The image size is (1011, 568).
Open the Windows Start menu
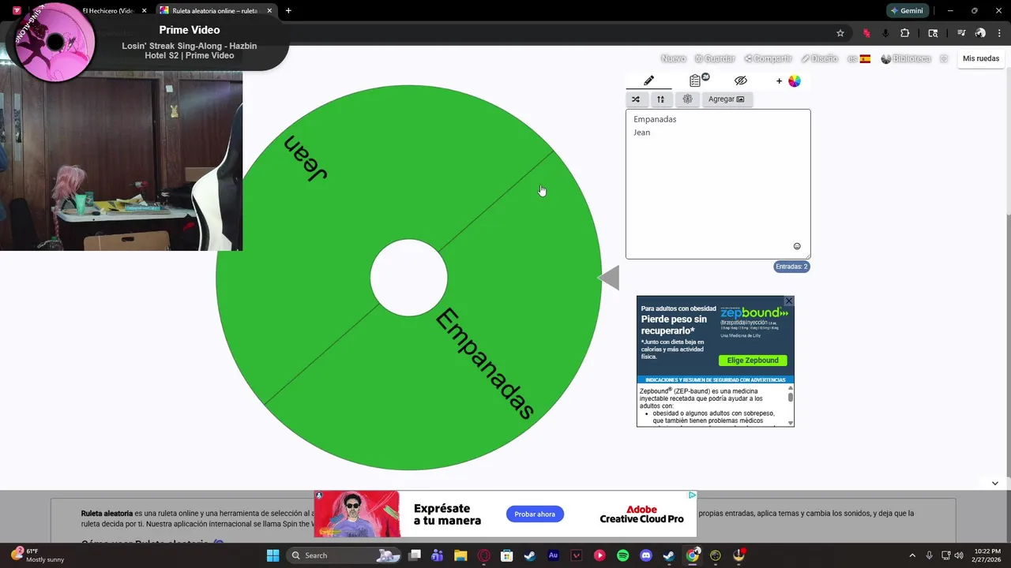click(272, 555)
